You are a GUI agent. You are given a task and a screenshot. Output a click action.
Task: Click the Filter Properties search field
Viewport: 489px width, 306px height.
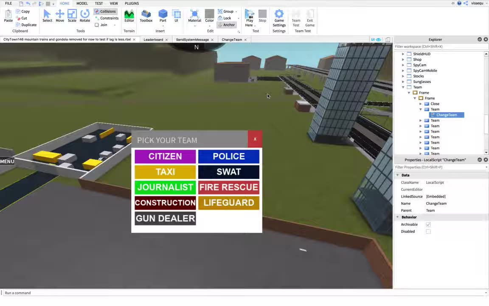(x=440, y=167)
